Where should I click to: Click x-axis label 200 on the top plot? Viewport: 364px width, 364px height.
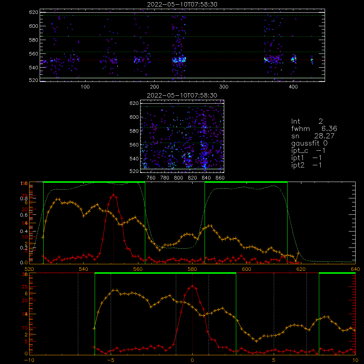click(154, 87)
